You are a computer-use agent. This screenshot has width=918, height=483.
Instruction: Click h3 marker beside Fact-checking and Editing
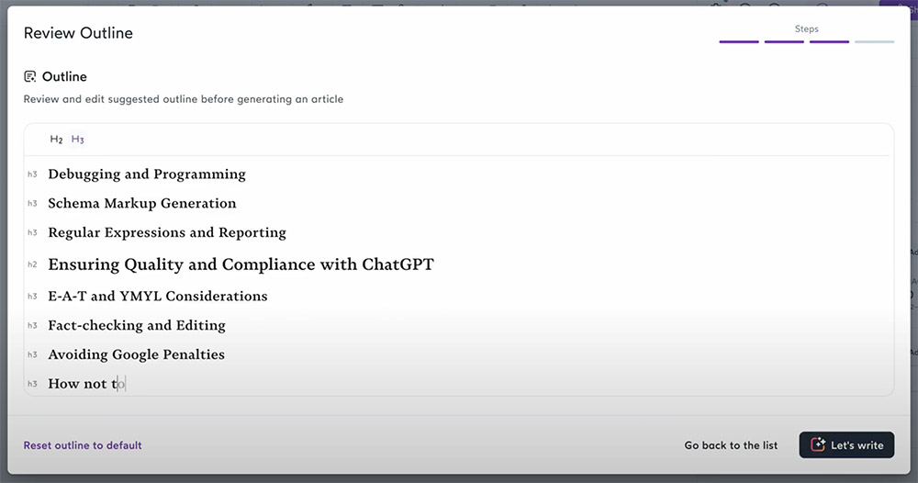point(32,325)
